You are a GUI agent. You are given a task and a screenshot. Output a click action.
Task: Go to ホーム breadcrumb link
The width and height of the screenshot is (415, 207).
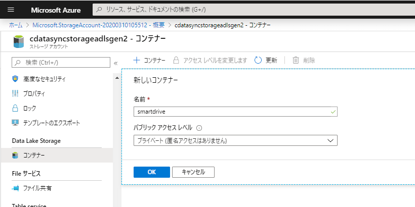tap(16, 25)
